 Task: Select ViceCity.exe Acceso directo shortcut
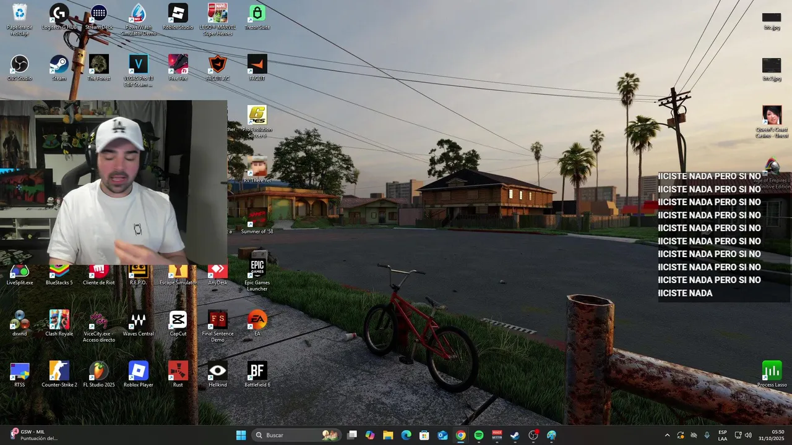click(99, 326)
